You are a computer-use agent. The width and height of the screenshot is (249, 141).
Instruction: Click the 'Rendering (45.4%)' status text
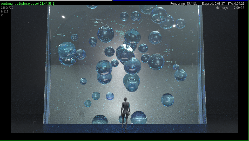click(183, 3)
